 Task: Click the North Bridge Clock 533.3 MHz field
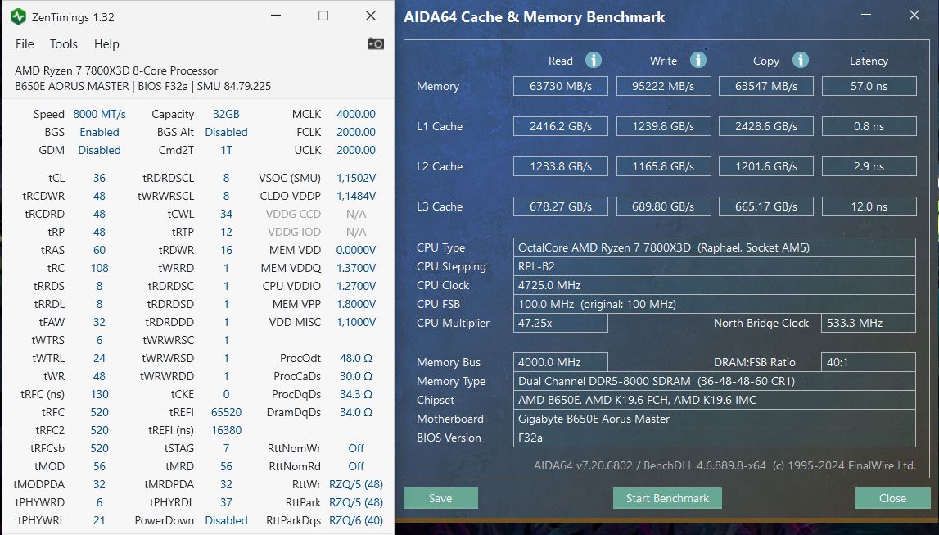869,323
